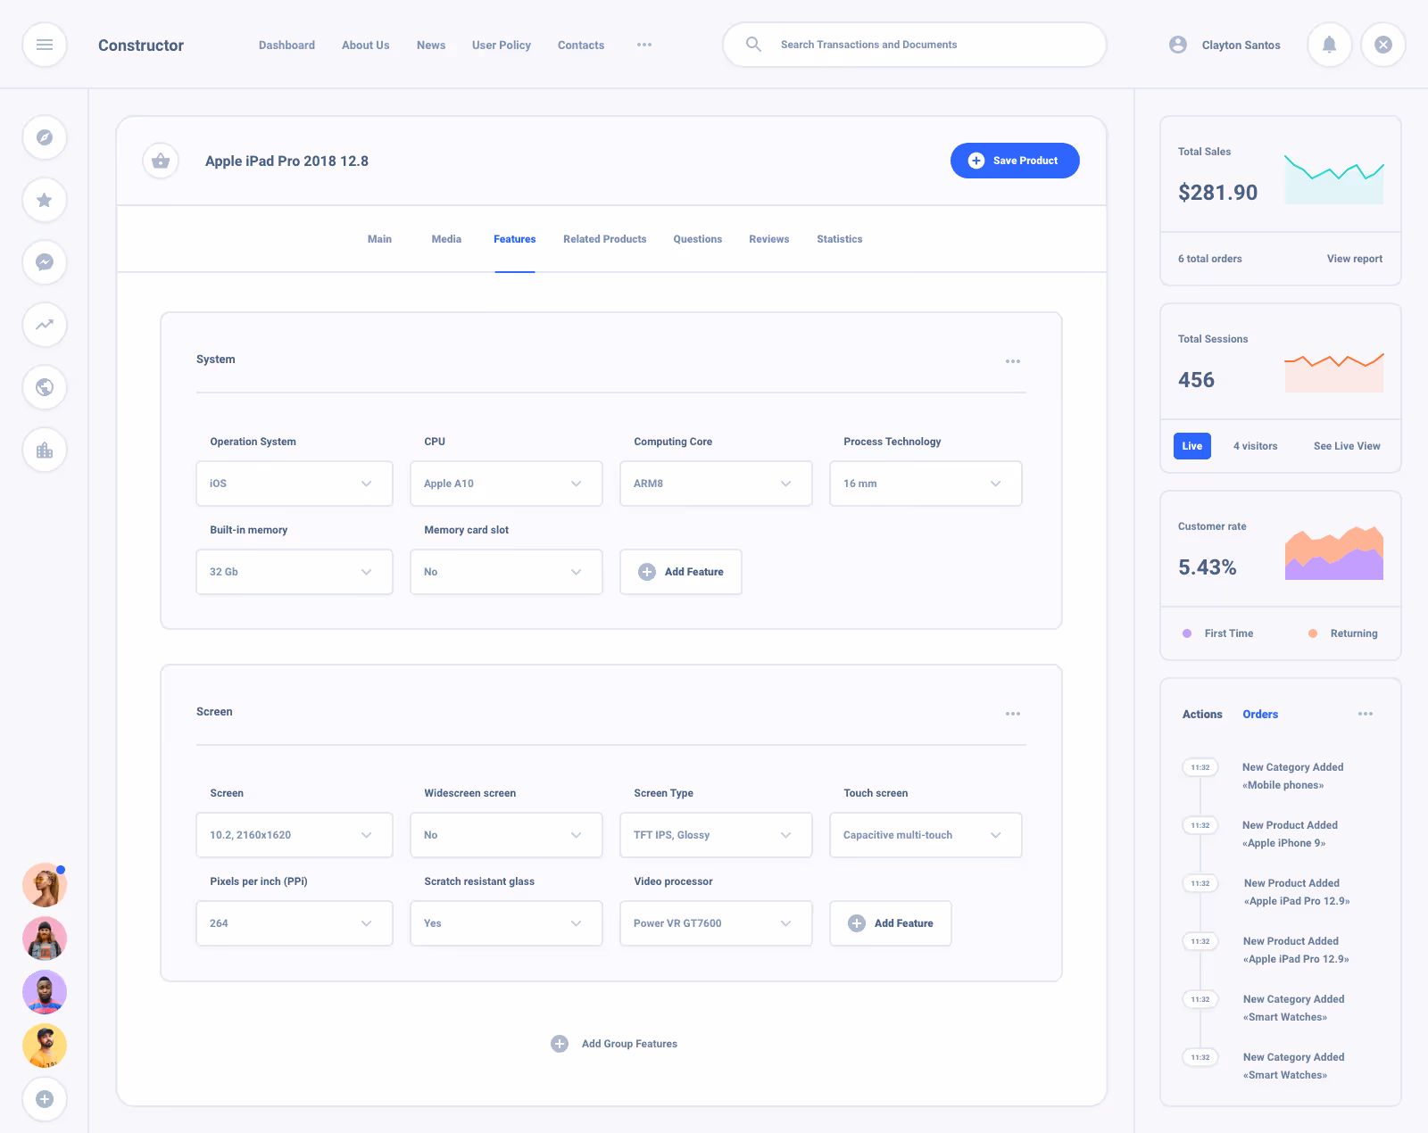
Task: Open the messenger chat icon in sidebar
Action: (45, 262)
